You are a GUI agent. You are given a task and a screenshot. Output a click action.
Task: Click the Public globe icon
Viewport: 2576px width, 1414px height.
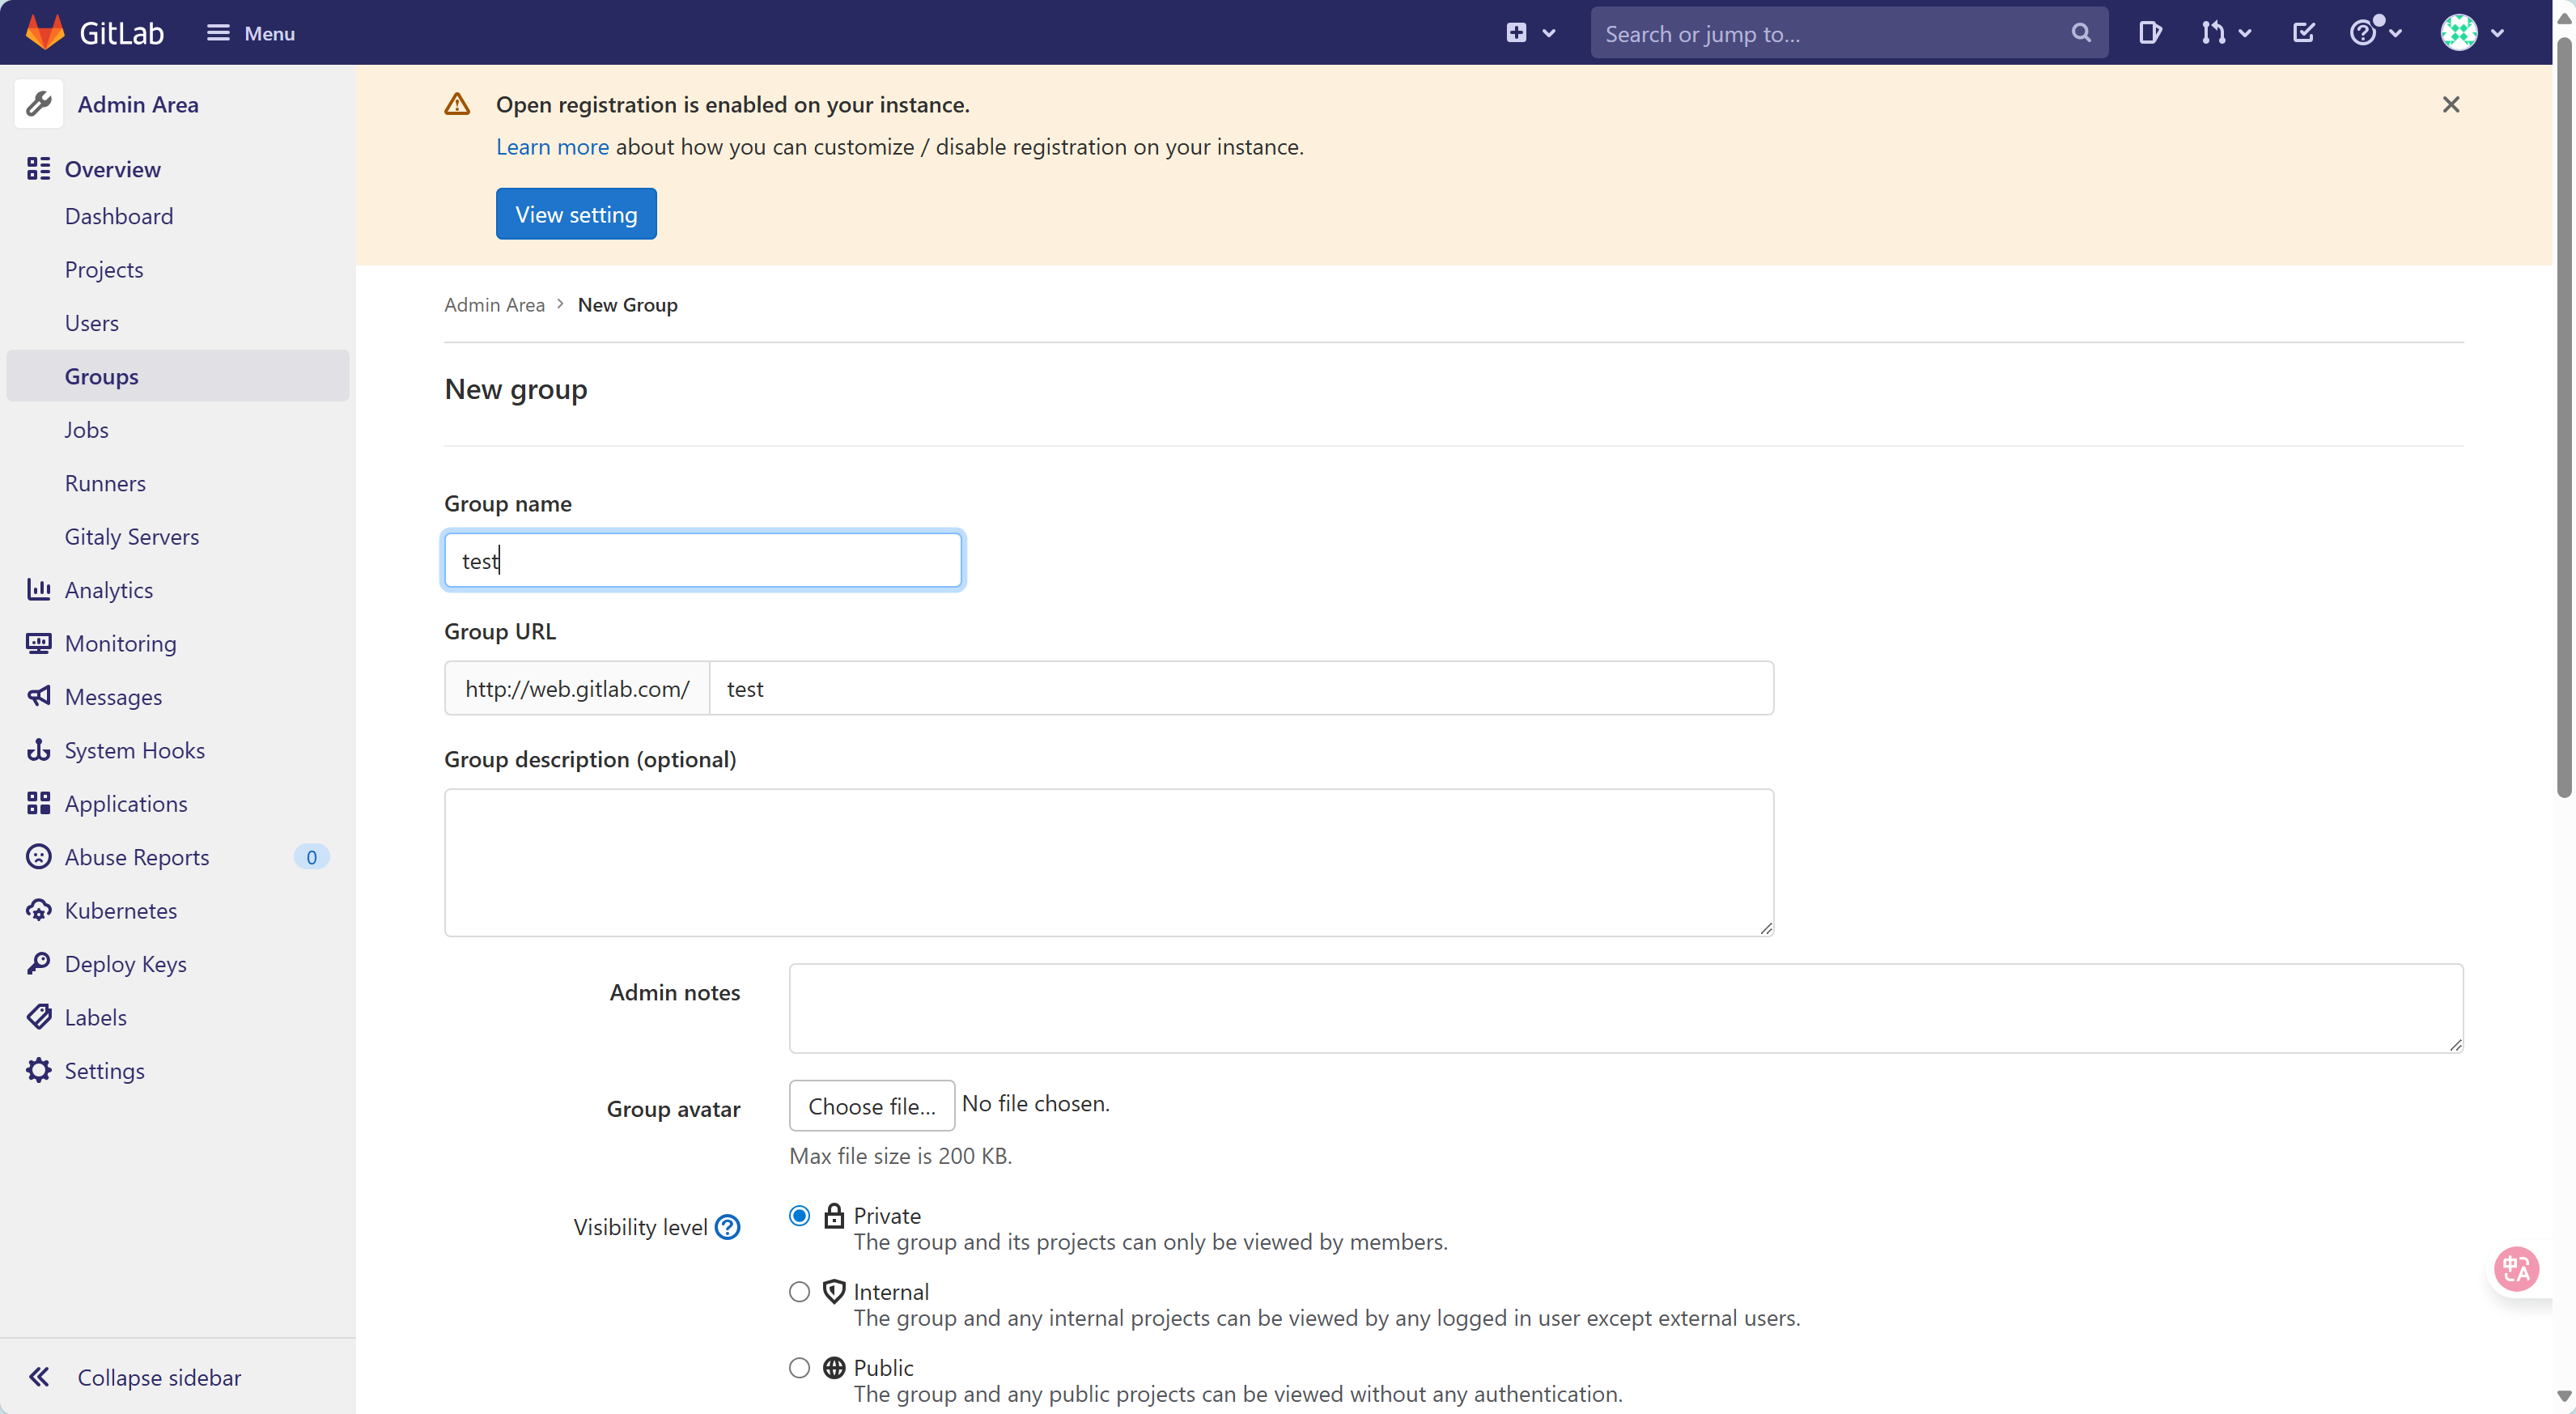tap(834, 1367)
